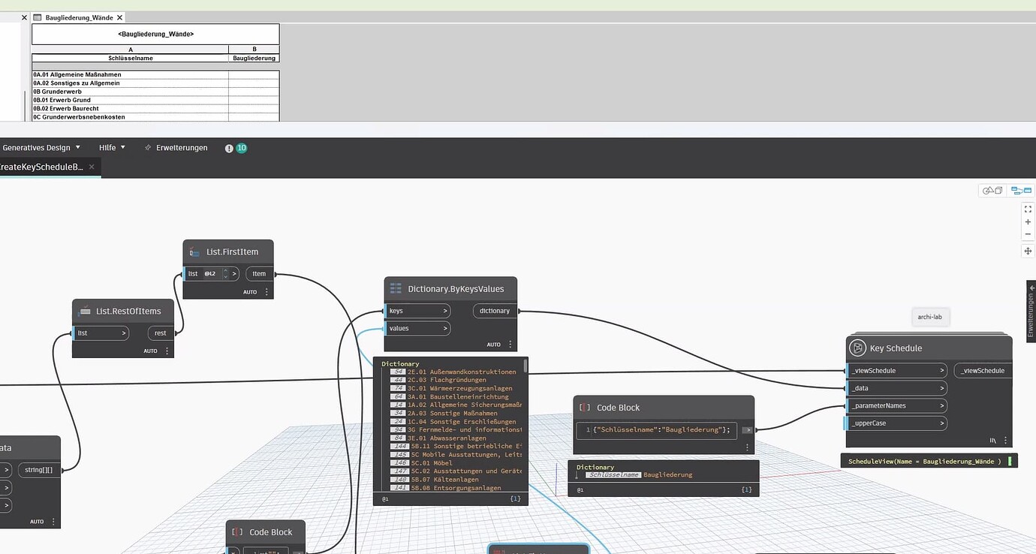The image size is (1036, 554).
Task: Switch to graph view using blue nodes icon
Action: pos(1021,190)
